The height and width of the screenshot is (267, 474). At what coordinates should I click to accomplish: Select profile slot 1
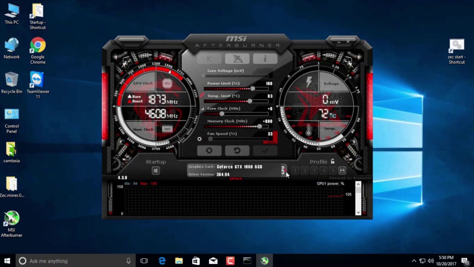tap(295, 171)
